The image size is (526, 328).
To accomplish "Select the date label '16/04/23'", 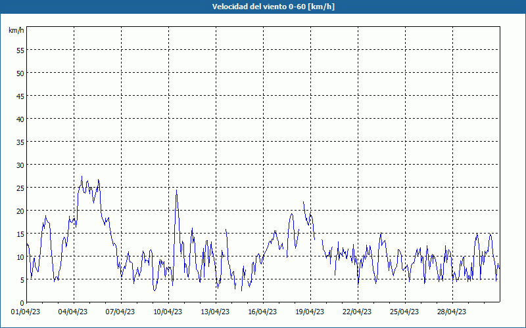I will [x=262, y=312].
